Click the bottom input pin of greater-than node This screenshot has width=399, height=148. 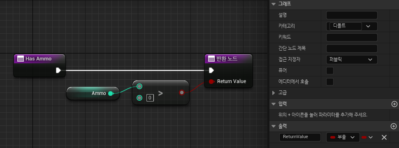click(139, 98)
